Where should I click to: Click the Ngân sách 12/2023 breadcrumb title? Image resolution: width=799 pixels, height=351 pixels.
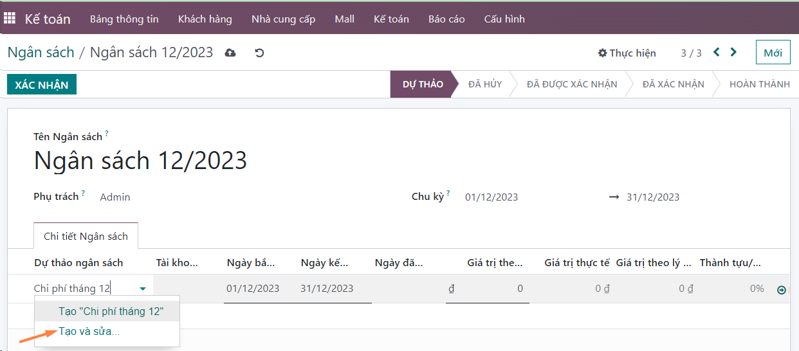(151, 52)
